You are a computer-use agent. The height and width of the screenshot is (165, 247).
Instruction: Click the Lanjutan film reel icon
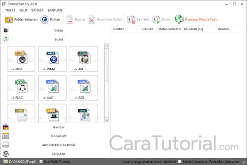(6, 153)
